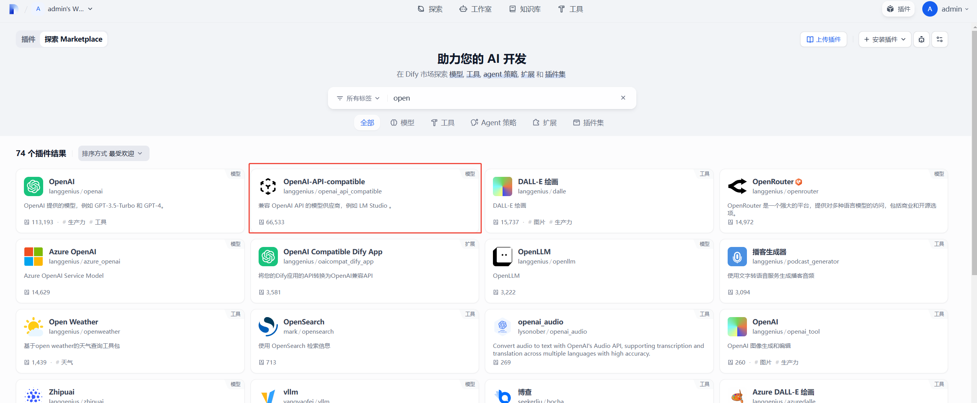Screen dimensions: 977x403
Task: Click the OpenRouter verified badge icon
Action: click(799, 182)
